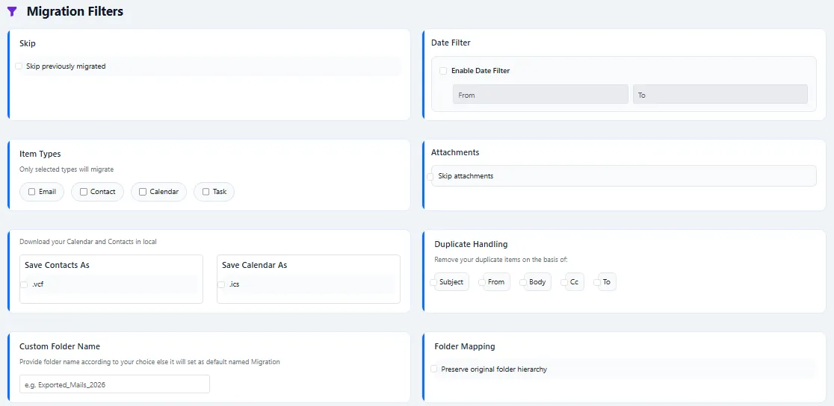This screenshot has width=834, height=406.
Task: Click the Custom Folder Name heading
Action: click(x=60, y=346)
